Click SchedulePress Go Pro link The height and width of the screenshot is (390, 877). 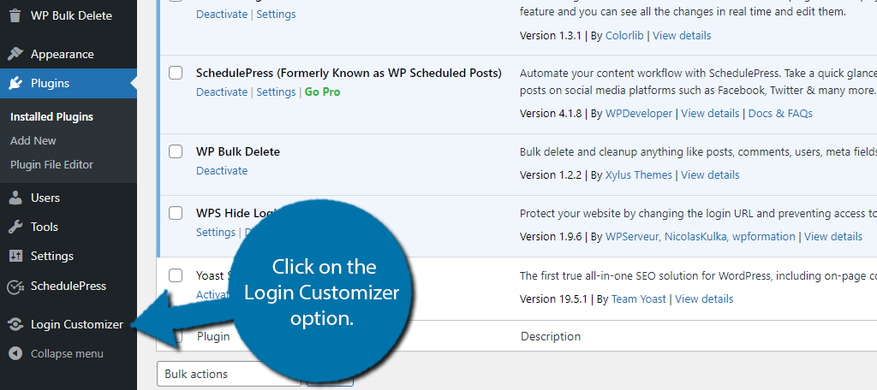(x=322, y=92)
